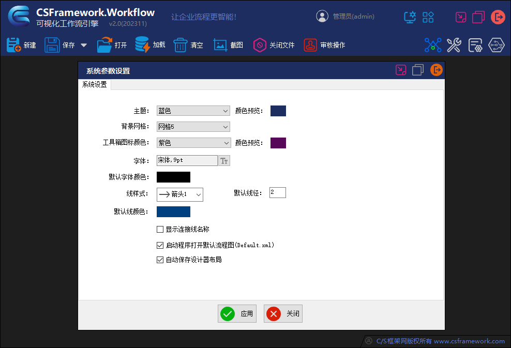Click the 截图 screenshot icon
This screenshot has height=348, width=511.
(x=220, y=44)
